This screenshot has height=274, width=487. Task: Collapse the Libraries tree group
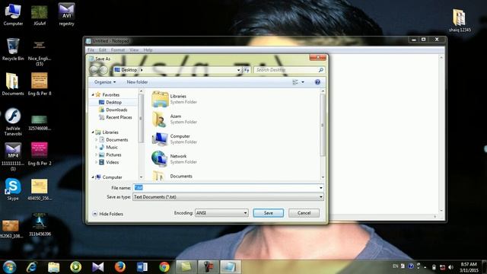pyautogui.click(x=93, y=132)
